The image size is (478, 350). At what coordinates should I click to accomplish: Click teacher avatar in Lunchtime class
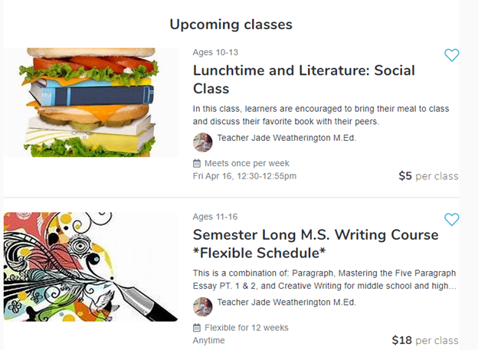[202, 142]
